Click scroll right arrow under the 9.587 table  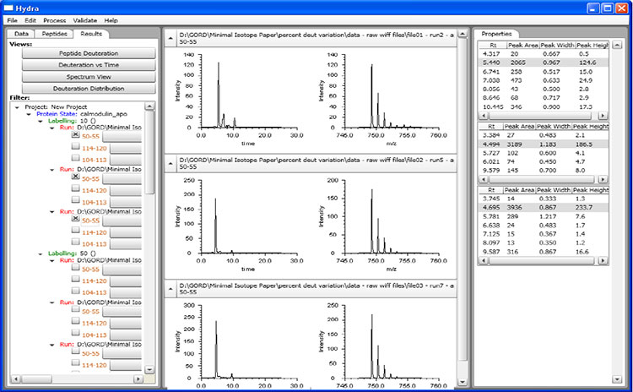tap(603, 261)
